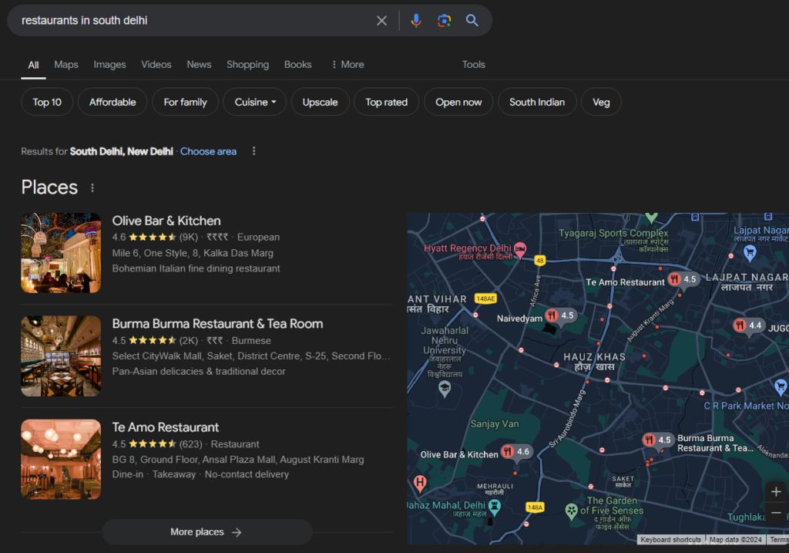This screenshot has height=553, width=789.
Task: Apply the South Indian filter chip
Action: coord(537,103)
